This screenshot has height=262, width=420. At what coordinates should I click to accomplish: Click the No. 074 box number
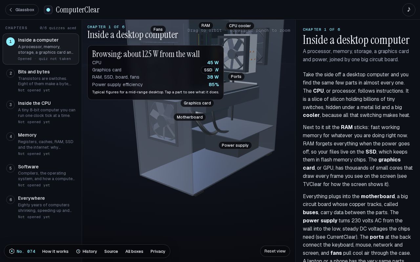click(x=26, y=252)
